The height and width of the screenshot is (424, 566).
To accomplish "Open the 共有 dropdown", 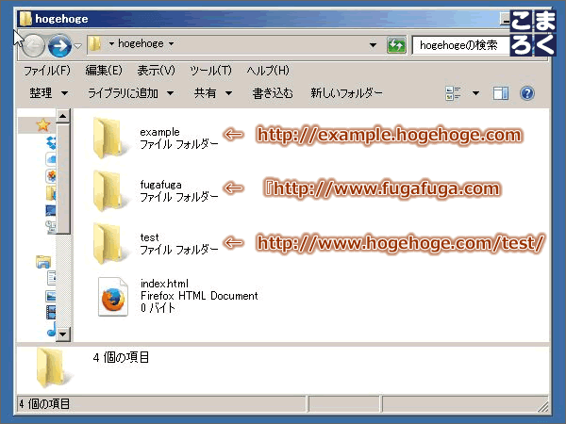I will pos(213,93).
